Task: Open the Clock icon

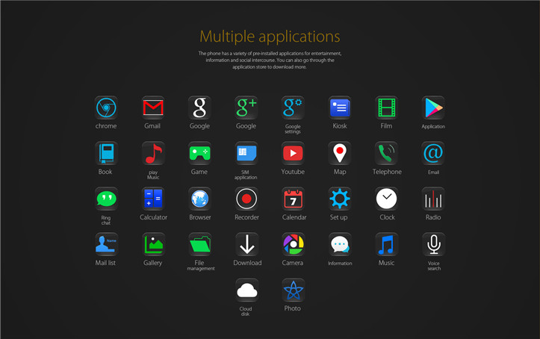Action: tap(386, 199)
